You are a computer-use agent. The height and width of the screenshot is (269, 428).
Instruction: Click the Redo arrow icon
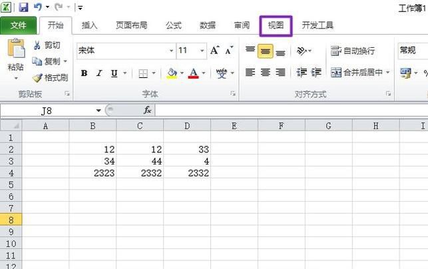click(59, 7)
